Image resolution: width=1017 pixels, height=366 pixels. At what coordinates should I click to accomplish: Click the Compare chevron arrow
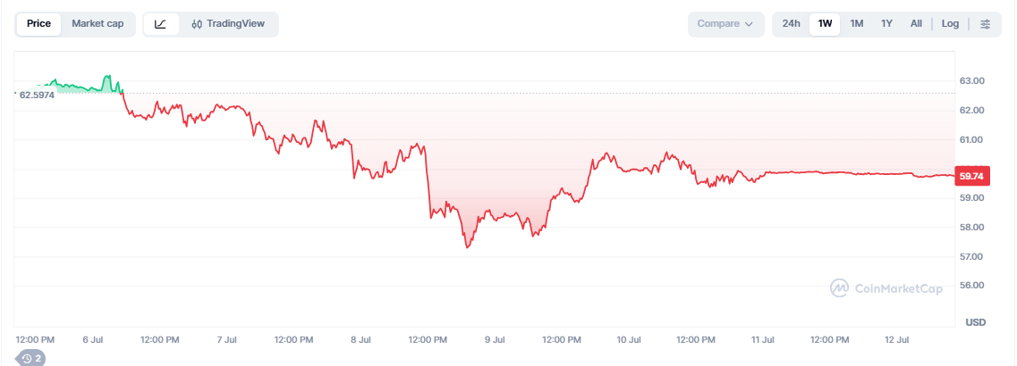pyautogui.click(x=750, y=24)
